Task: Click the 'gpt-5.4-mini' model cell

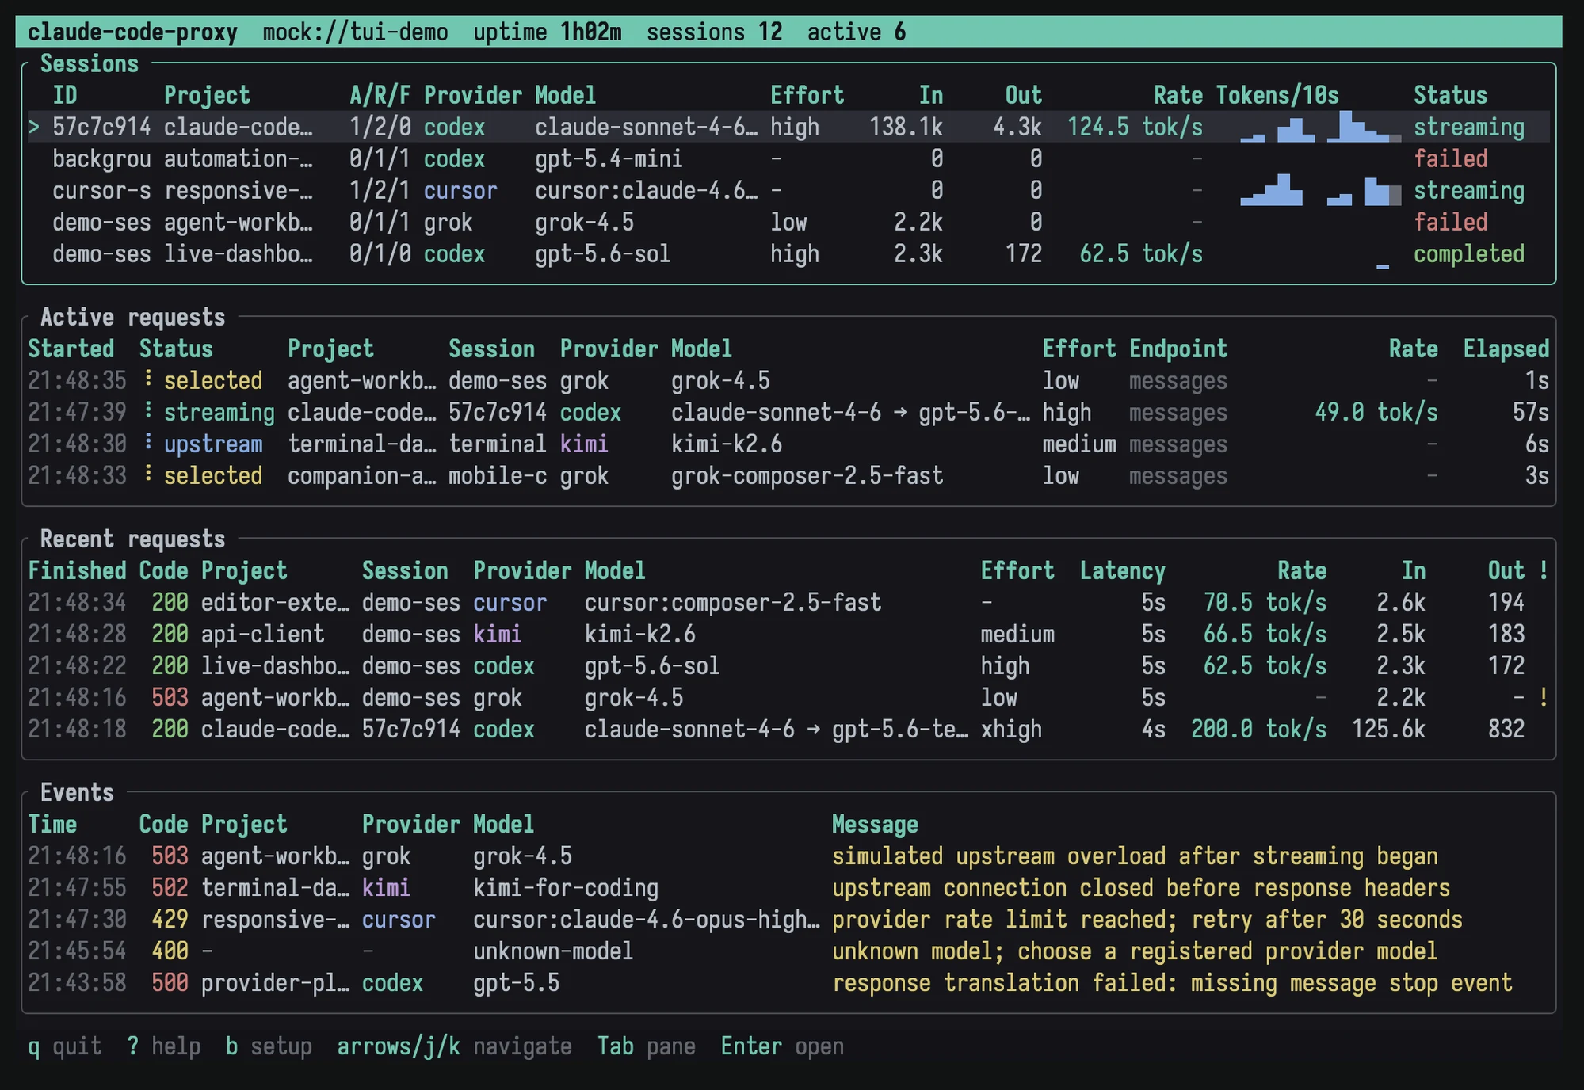Action: [x=609, y=159]
